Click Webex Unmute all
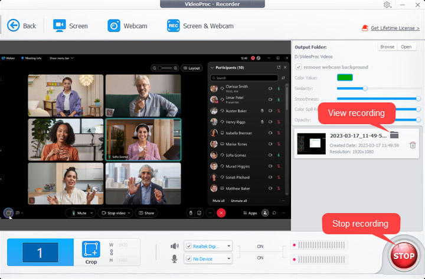This screenshot has height=279, width=425. tap(239, 201)
